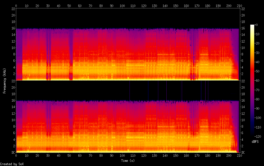Click the upper channel spectrogram plot

coord(128,44)
